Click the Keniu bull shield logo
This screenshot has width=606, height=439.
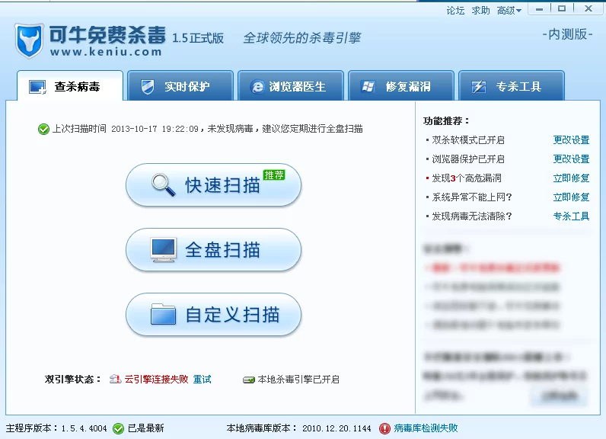[29, 40]
